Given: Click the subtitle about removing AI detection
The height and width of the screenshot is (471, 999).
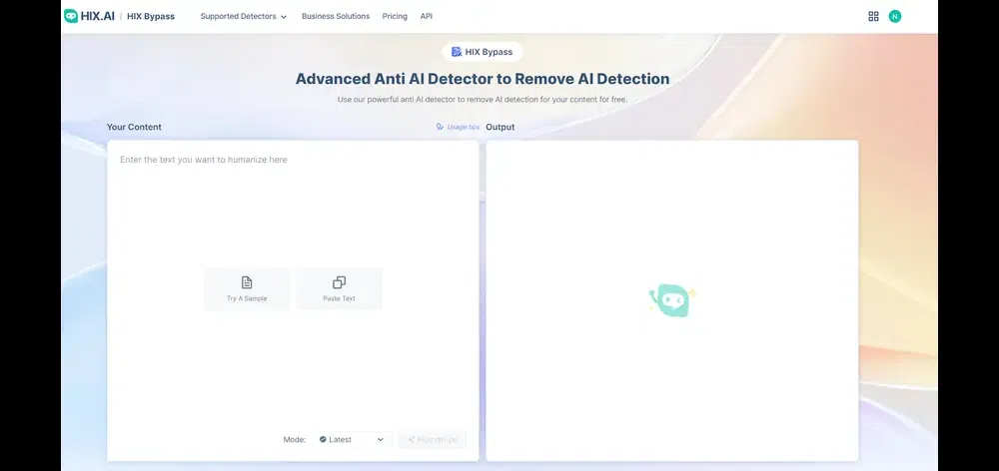Looking at the screenshot, I should 483,100.
